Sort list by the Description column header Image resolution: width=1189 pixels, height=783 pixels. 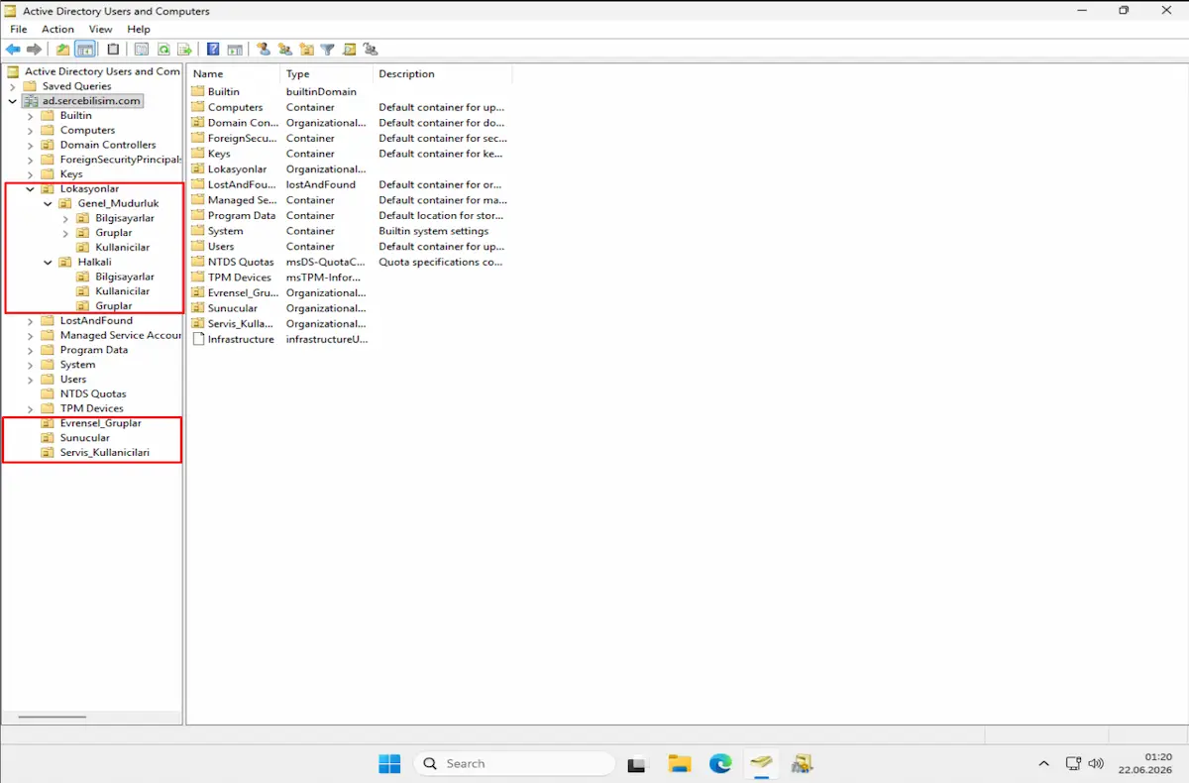pyautogui.click(x=443, y=74)
